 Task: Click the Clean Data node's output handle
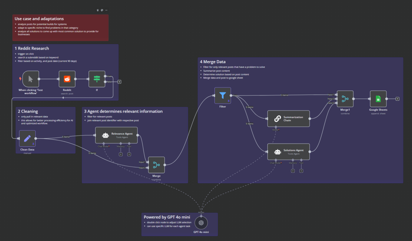click(36, 138)
